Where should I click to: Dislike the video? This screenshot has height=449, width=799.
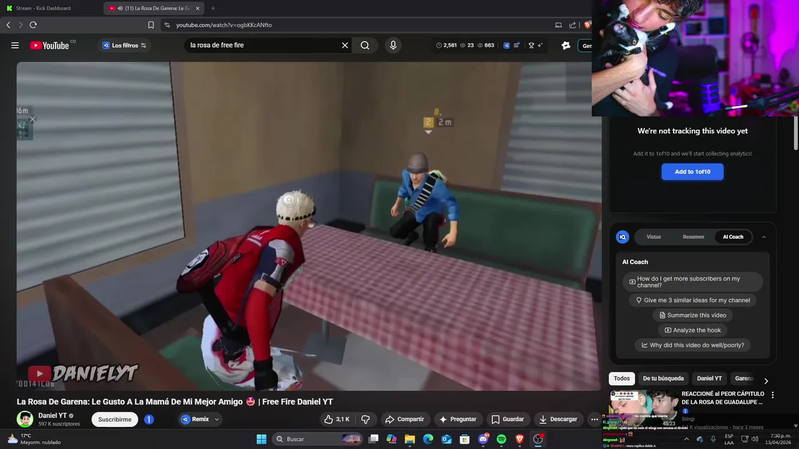coord(366,419)
